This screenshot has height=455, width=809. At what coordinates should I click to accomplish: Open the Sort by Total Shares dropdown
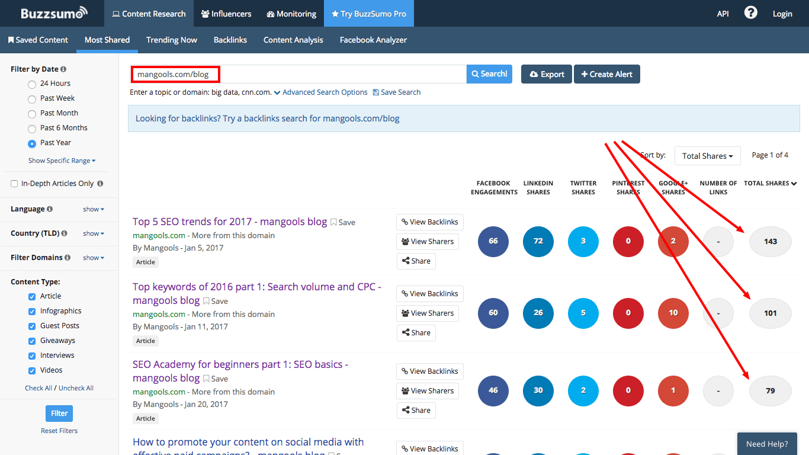708,156
